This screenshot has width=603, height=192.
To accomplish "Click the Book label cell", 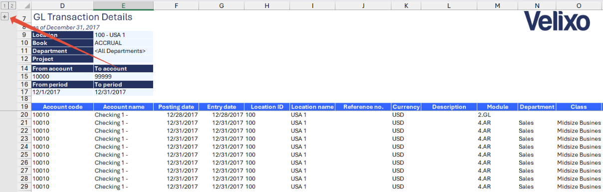I will 62,43.
